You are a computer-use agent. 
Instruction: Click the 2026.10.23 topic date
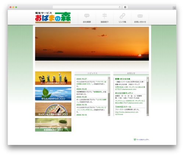pos(81,89)
